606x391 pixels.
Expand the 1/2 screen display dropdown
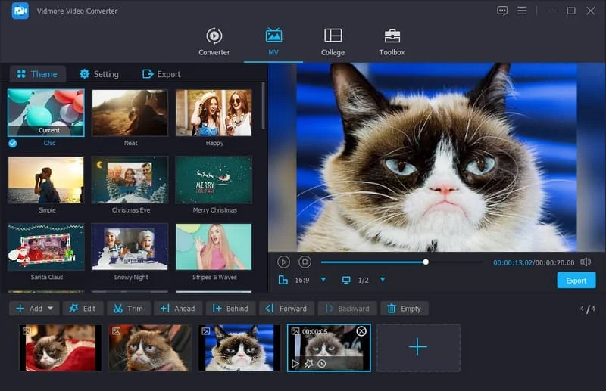(x=383, y=280)
